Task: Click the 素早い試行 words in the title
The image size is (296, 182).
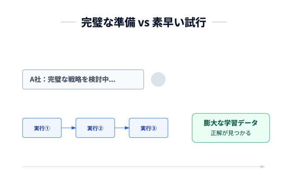Action: click(x=179, y=22)
